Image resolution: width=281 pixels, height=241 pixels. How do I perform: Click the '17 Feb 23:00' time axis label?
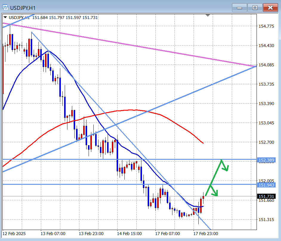click(206, 234)
